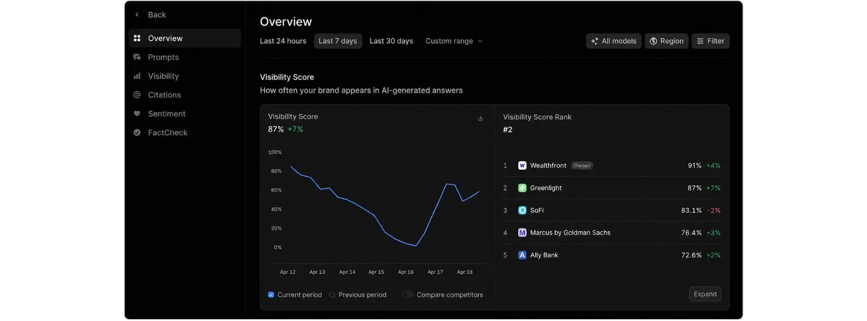Click the 83.1% score for SoFi
867x321 pixels.
tap(691, 211)
